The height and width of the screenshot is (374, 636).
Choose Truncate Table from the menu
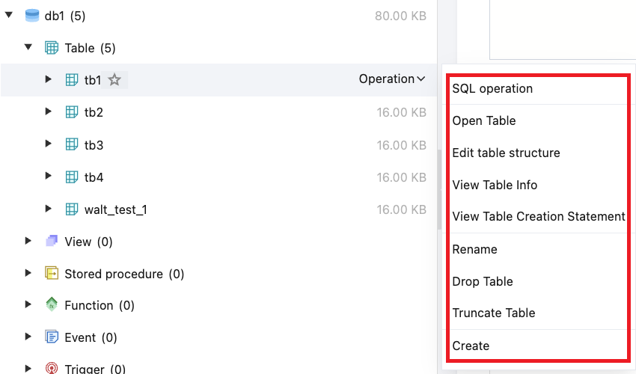494,313
